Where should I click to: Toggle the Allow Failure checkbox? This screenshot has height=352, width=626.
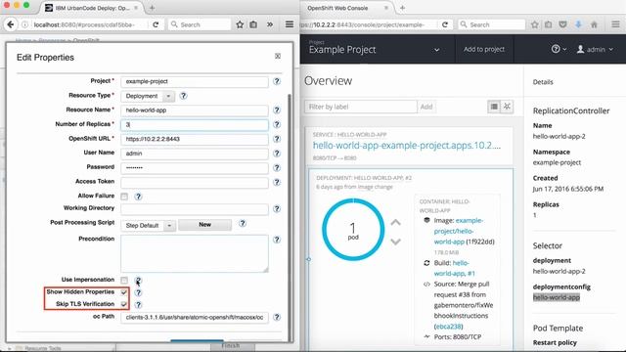[124, 197]
